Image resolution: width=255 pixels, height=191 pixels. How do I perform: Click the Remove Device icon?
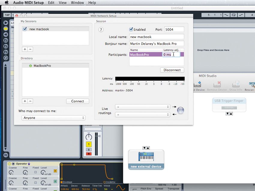217,85
